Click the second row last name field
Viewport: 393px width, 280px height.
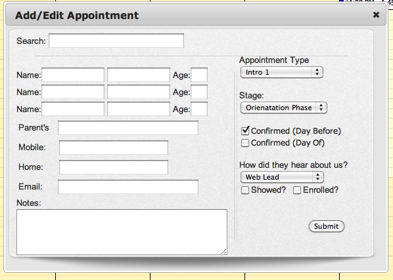(x=139, y=92)
